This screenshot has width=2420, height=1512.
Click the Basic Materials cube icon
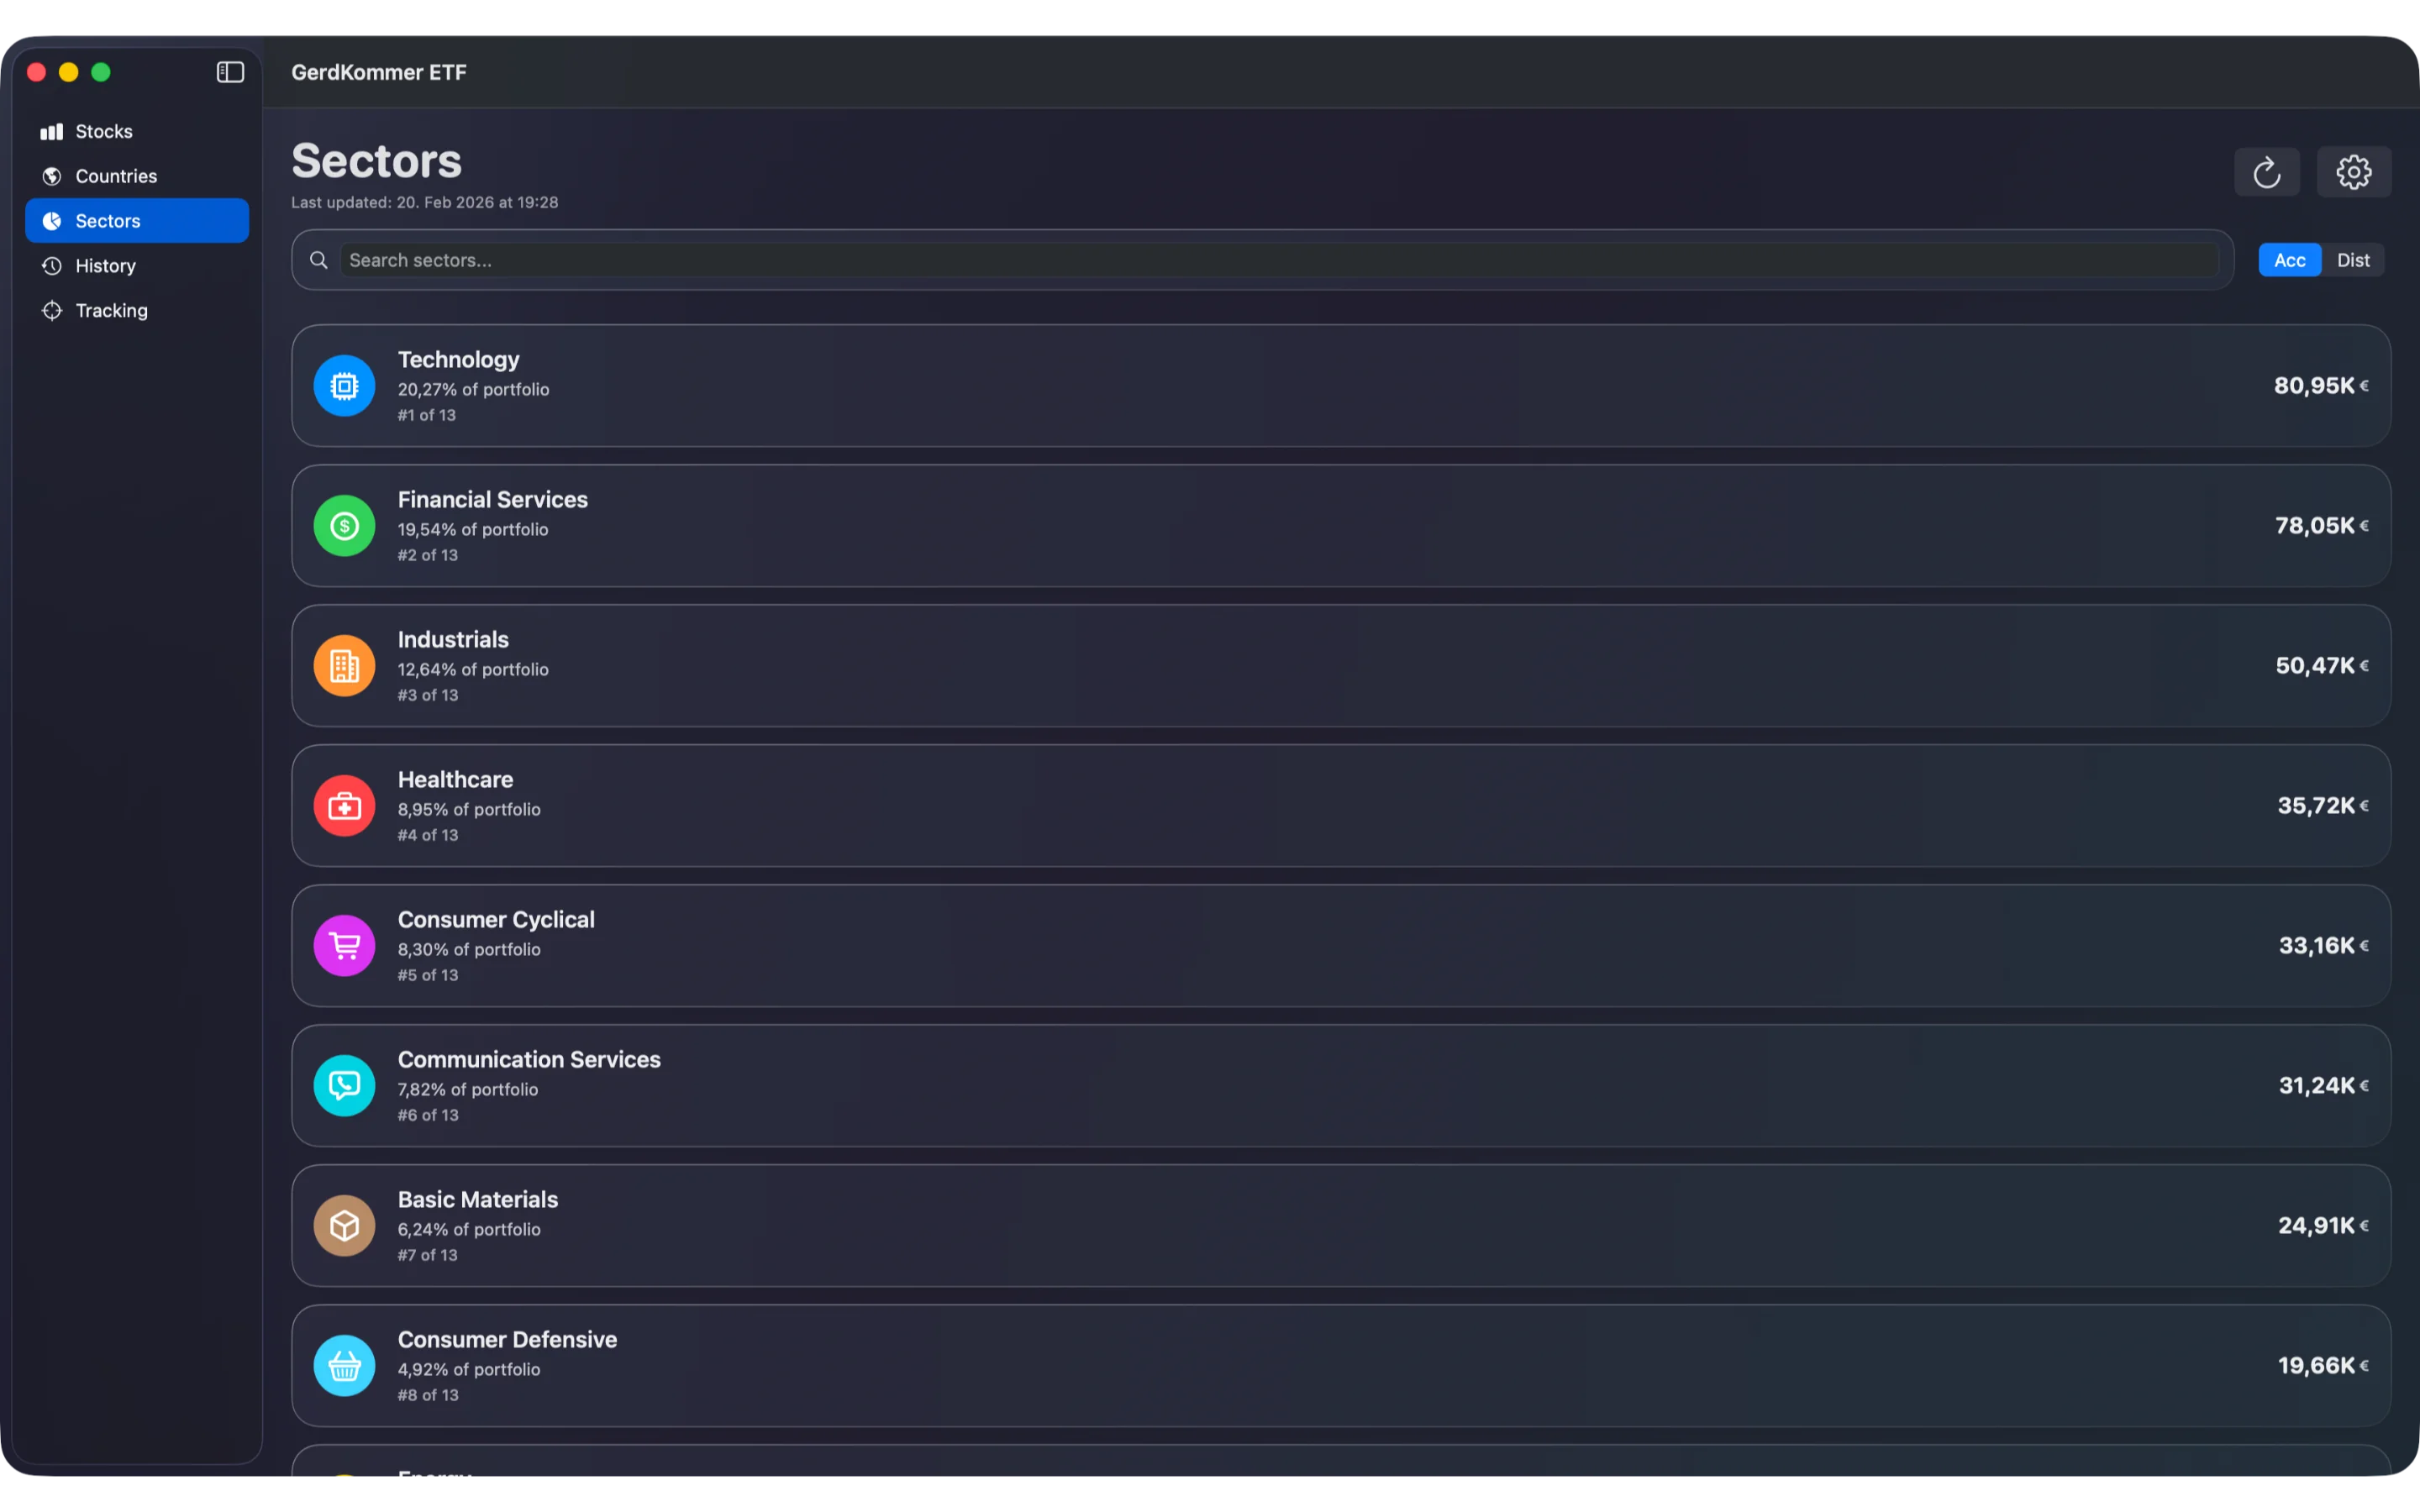(x=344, y=1225)
